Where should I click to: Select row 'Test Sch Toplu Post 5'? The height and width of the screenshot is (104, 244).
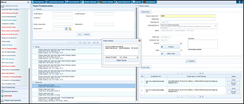84,51
